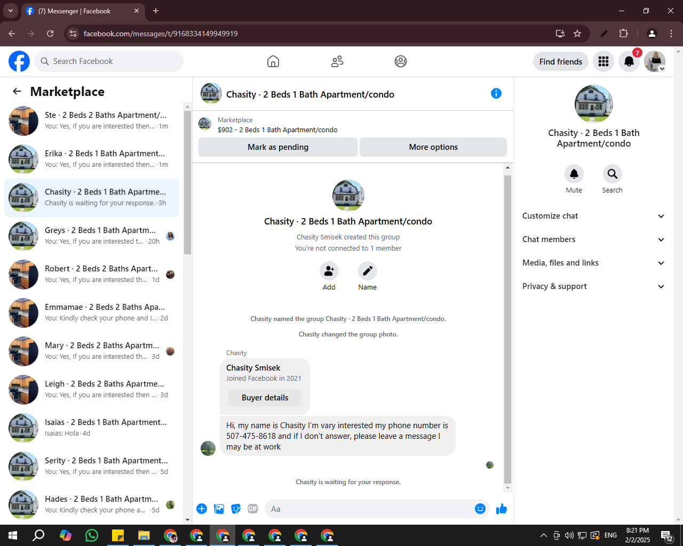Open Robert 2 Beds 2 Baths conversation
Screen dimensions: 683x546
(91, 275)
